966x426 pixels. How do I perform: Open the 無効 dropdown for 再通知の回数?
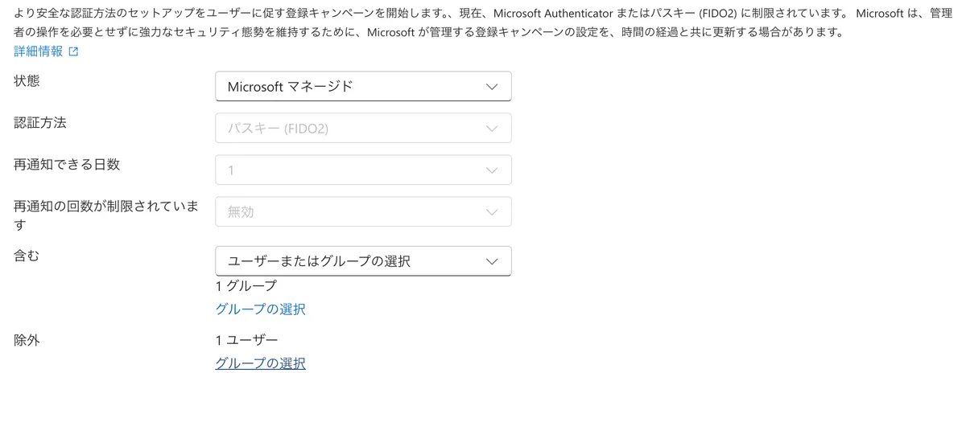363,211
